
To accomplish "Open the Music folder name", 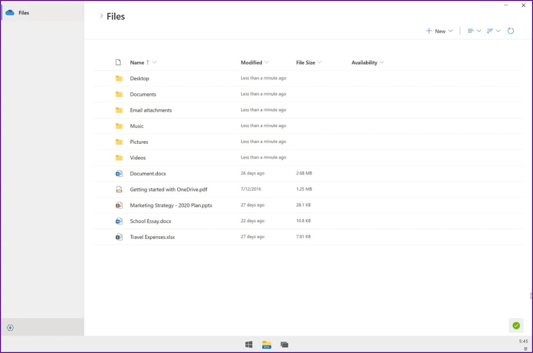I will point(137,126).
